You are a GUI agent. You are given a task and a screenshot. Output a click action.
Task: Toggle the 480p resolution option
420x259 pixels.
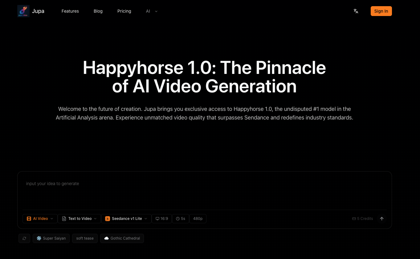click(x=198, y=219)
